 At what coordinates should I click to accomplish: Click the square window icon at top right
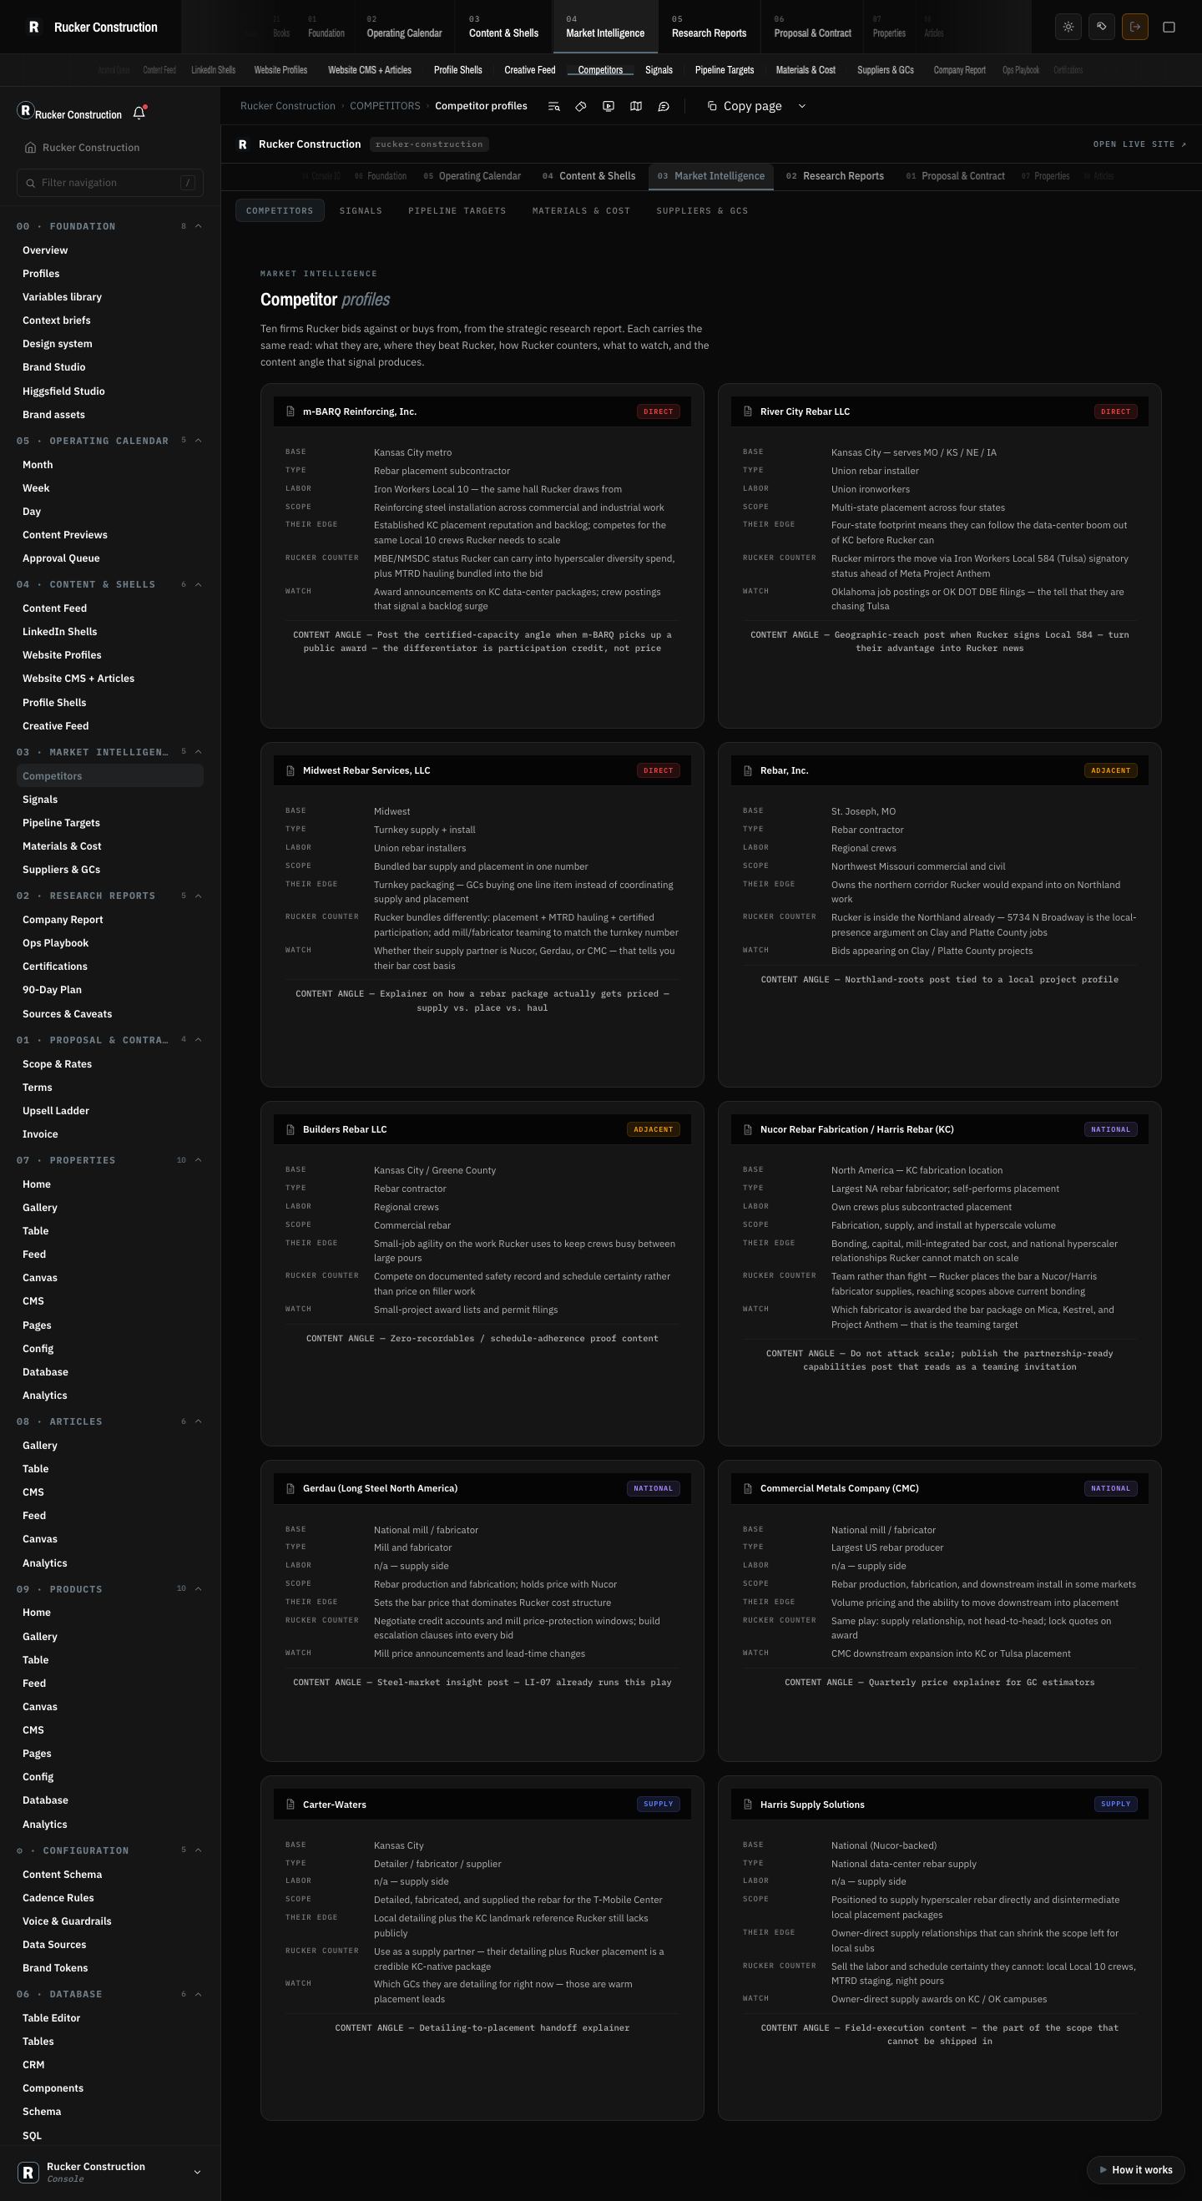pyautogui.click(x=1169, y=27)
